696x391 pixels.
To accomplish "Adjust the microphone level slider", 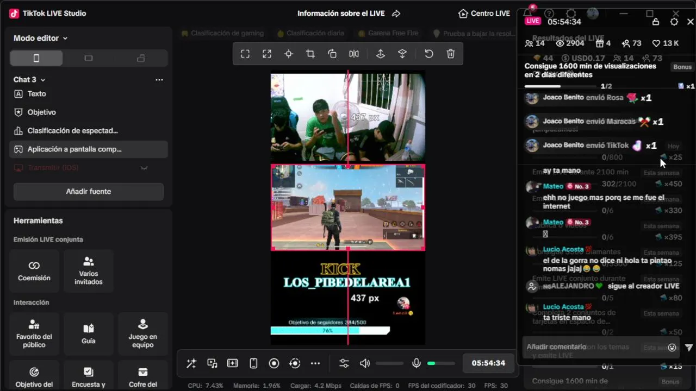I will point(441,363).
